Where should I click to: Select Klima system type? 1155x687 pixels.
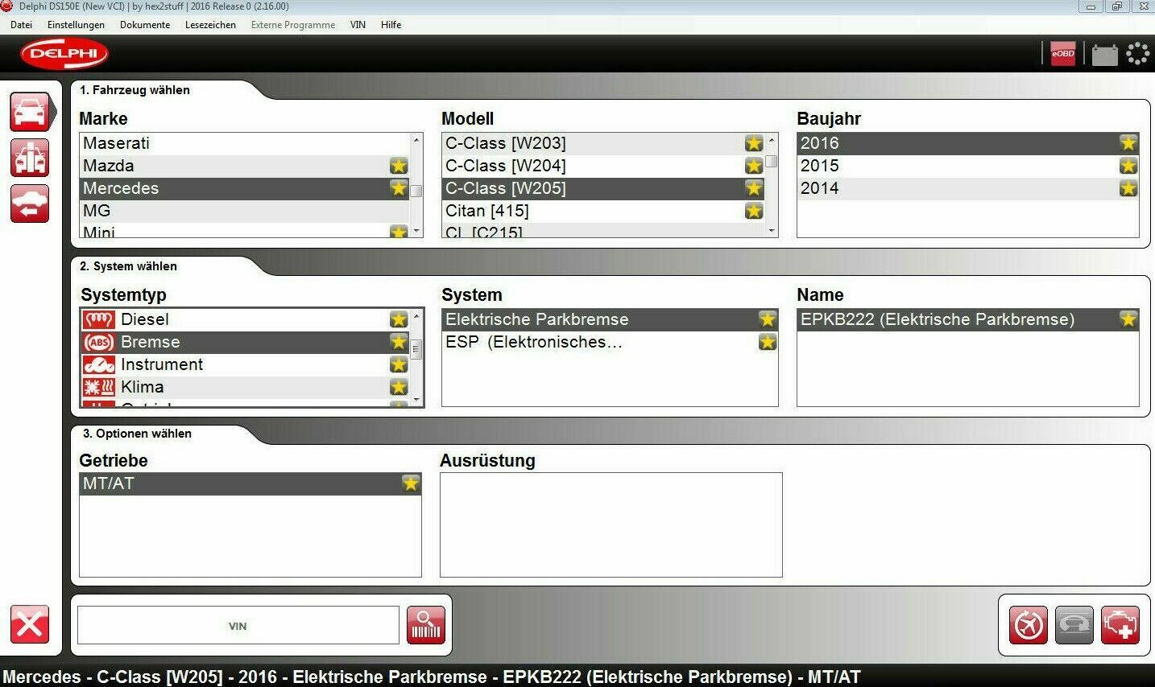click(245, 387)
